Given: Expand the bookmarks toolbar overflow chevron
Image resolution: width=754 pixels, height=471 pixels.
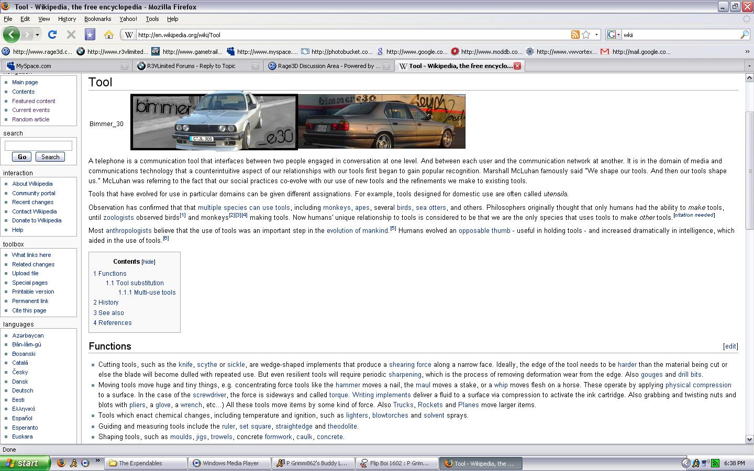Looking at the screenshot, I should (x=747, y=51).
